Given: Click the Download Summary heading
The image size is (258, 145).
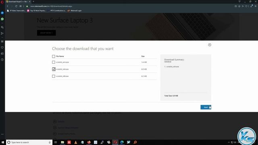Looking at the screenshot, I should coord(174,60).
